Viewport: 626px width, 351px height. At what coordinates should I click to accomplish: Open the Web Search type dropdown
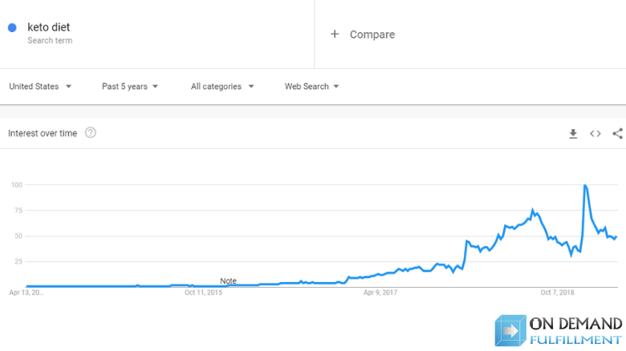tap(311, 87)
